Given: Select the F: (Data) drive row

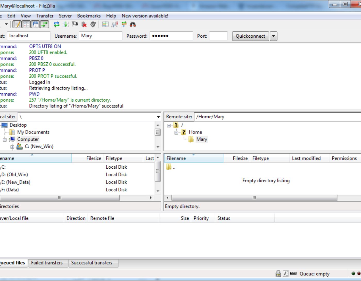Looking at the screenshot, I should (77, 190).
